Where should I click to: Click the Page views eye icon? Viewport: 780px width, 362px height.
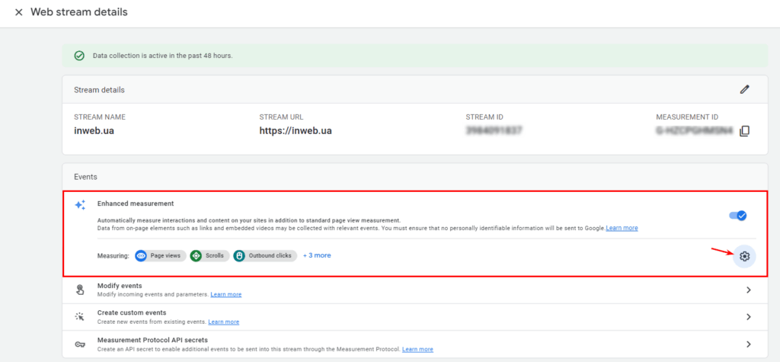[141, 255]
